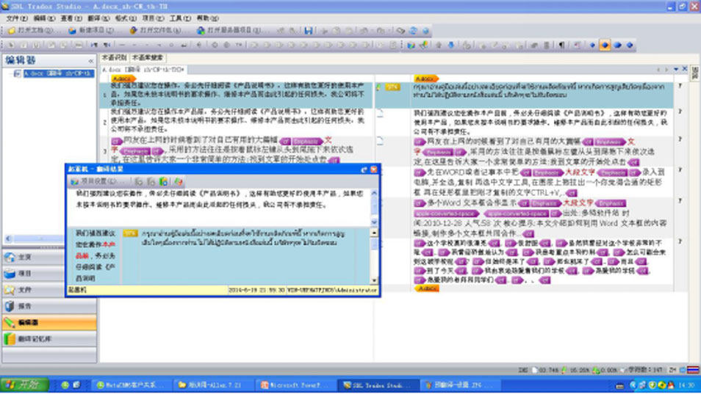
Task: Collapse the Editor (编辑器) navigation panel chevron
Action: pyautogui.click(x=91, y=61)
